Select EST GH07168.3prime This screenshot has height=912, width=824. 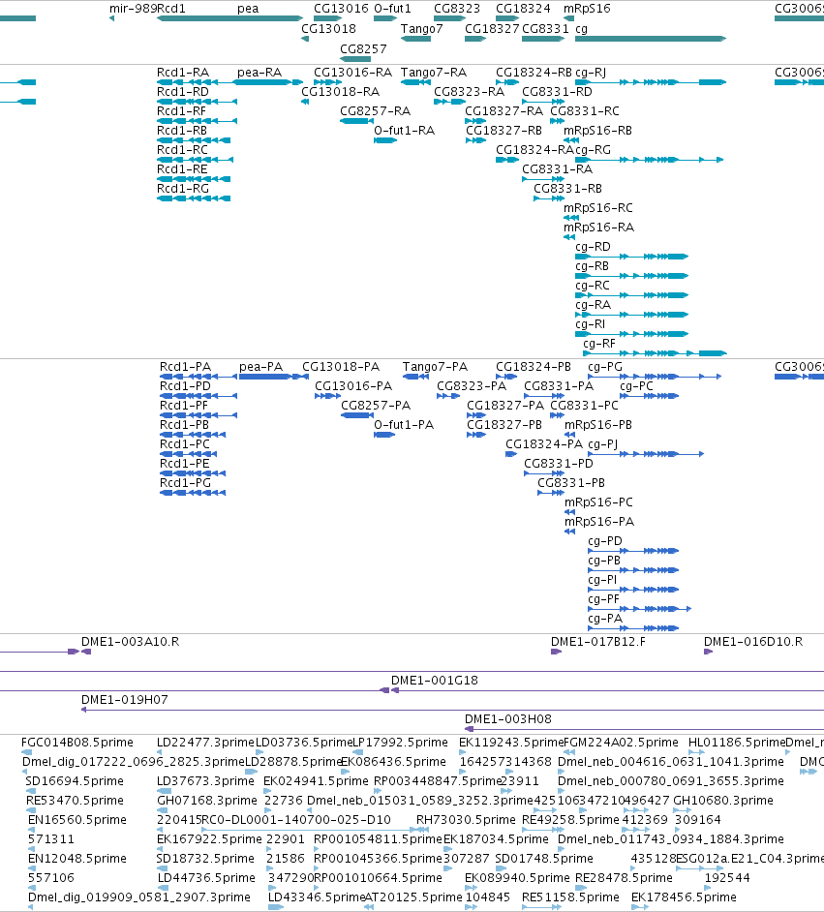pyautogui.click(x=207, y=801)
